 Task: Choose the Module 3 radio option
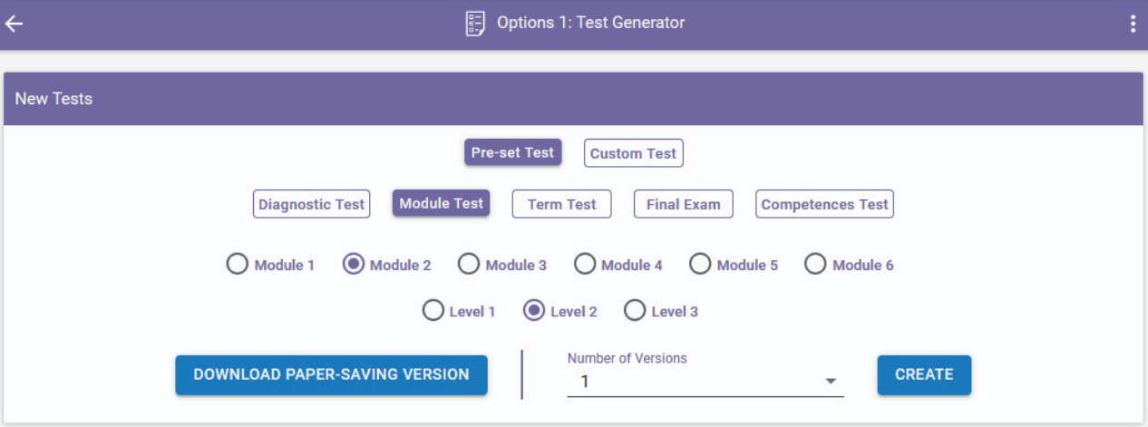point(468,265)
